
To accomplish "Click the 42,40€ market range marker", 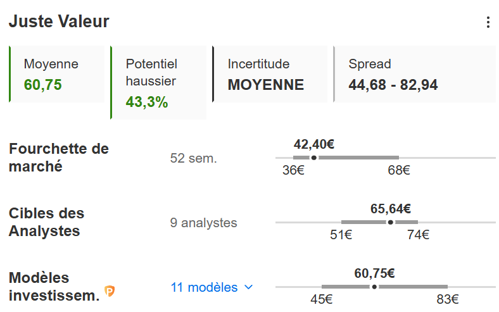I will 314,158.
